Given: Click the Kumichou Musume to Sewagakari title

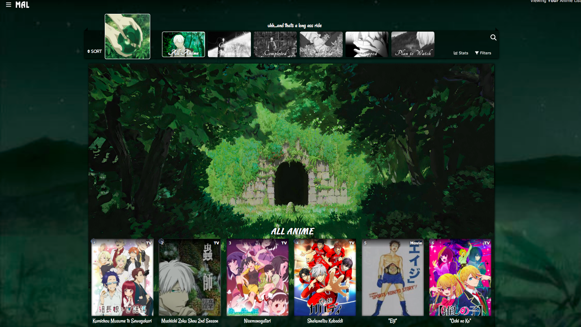Looking at the screenshot, I should (122, 321).
